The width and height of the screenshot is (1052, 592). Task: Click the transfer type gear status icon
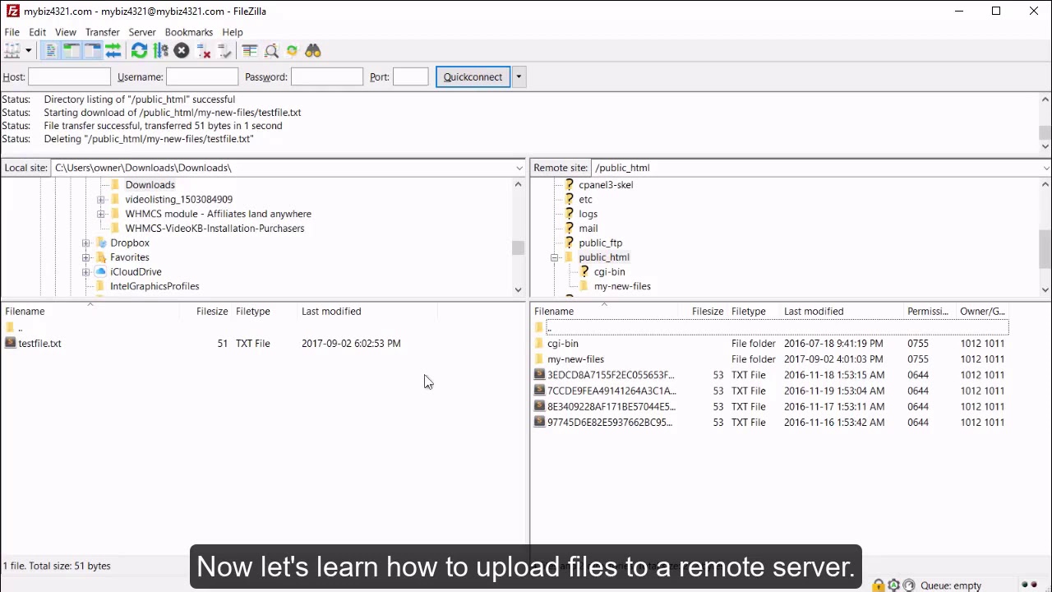(893, 585)
